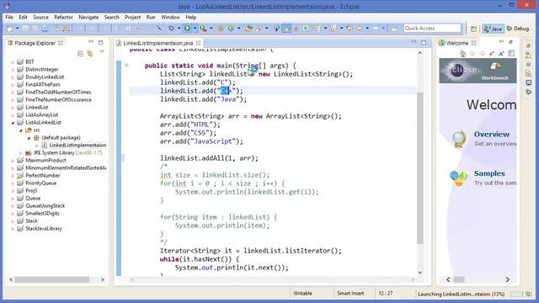Click the Quick Access search field

coord(432,28)
